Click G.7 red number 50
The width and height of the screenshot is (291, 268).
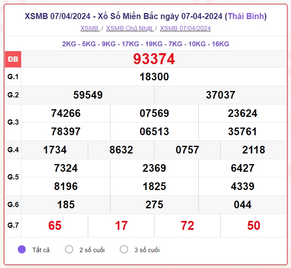(254, 225)
